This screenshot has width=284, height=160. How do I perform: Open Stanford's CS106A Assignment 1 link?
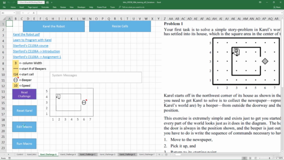37,57
